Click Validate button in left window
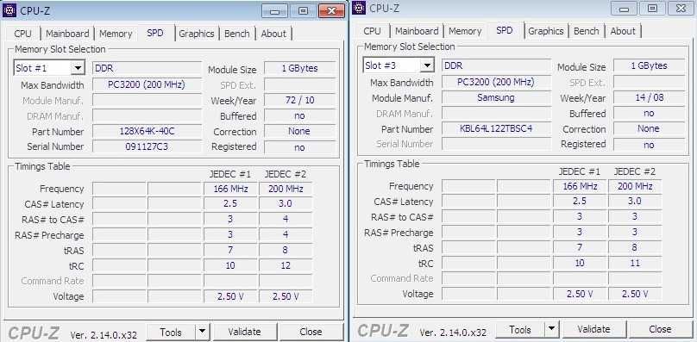This screenshot has height=342, width=697. point(244,332)
